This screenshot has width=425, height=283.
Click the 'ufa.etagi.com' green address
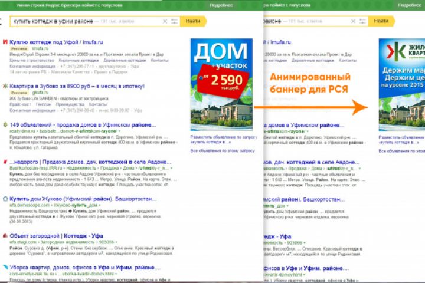23,242
